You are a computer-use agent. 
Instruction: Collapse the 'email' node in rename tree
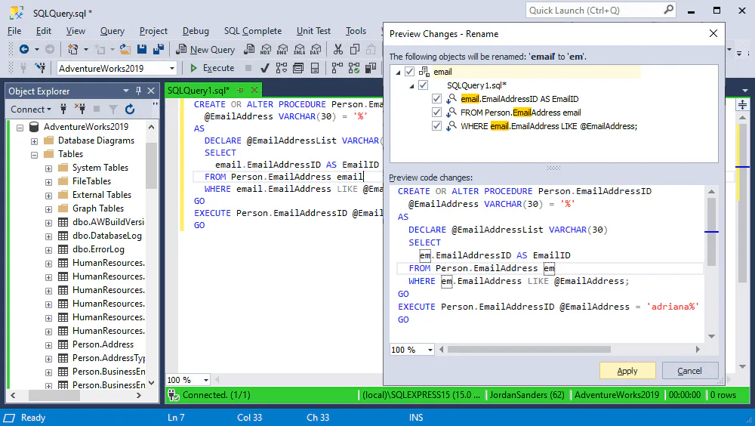click(398, 72)
